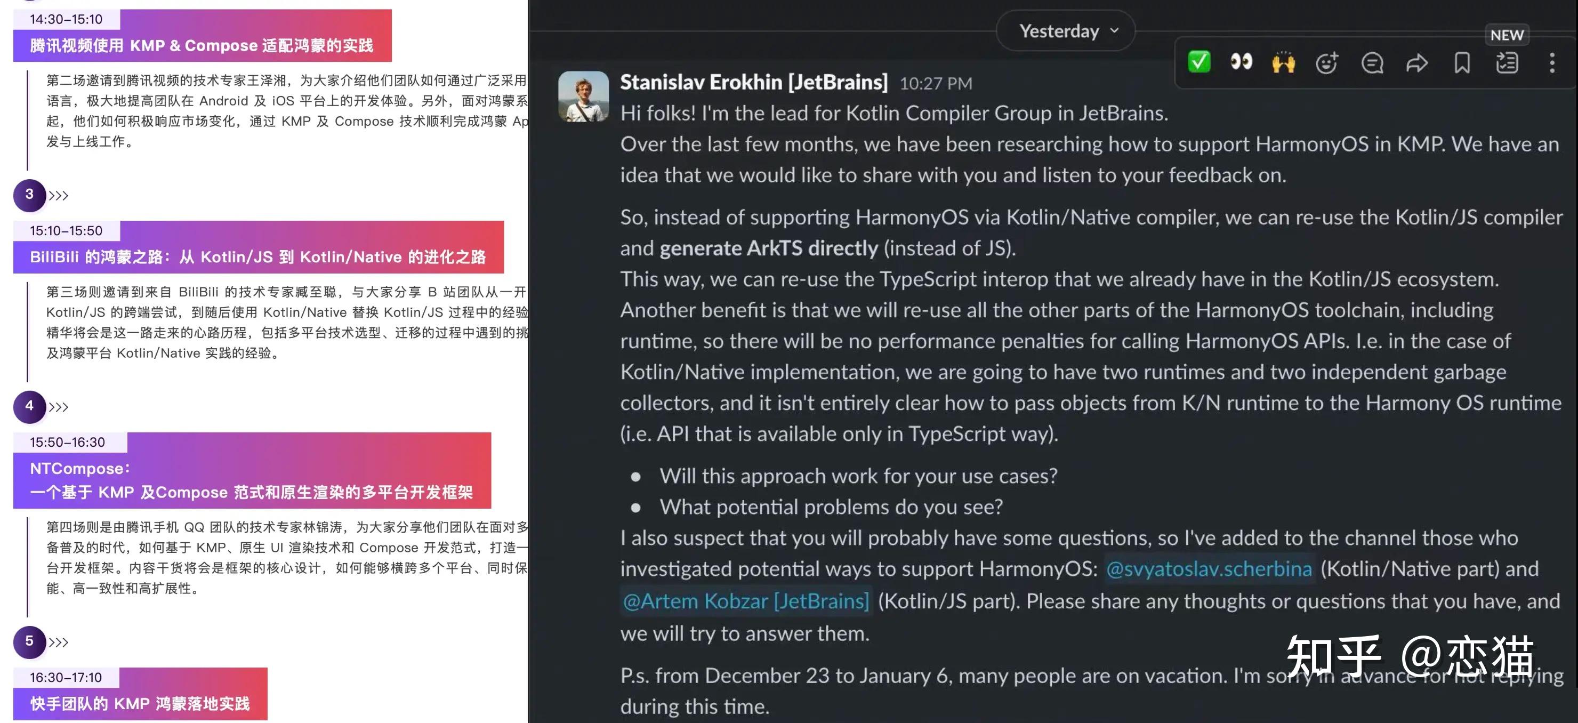Save the message for later
The width and height of the screenshot is (1578, 723).
(1462, 61)
